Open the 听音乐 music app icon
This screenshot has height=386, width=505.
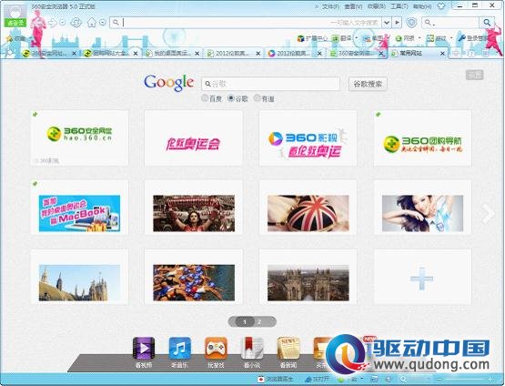click(180, 348)
